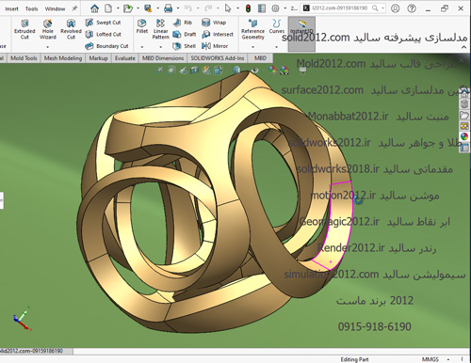Expand the Reference Geometry dropdown arrow
Viewport: 471px width, 363px height.
pyautogui.click(x=252, y=47)
